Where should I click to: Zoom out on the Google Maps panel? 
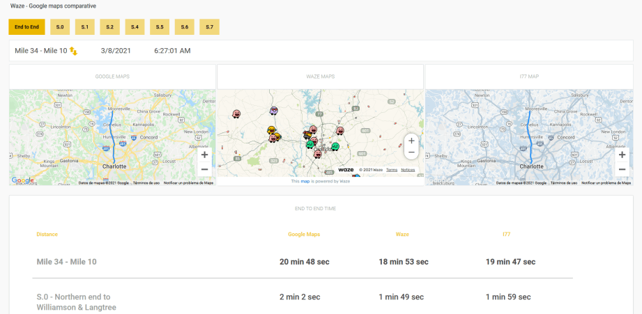(204, 169)
